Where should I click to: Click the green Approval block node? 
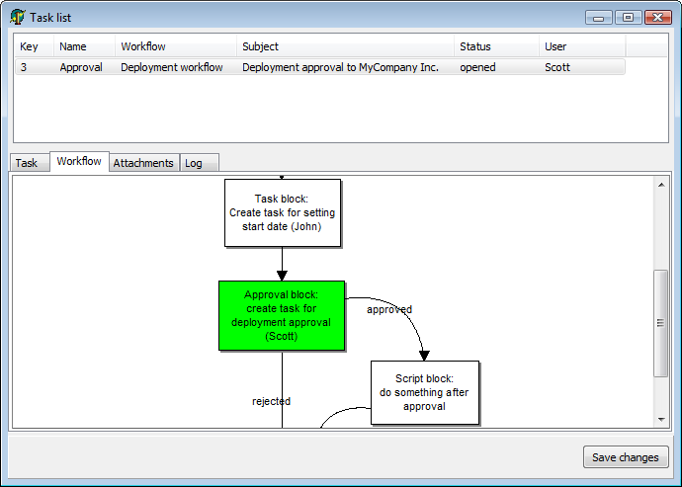[282, 315]
